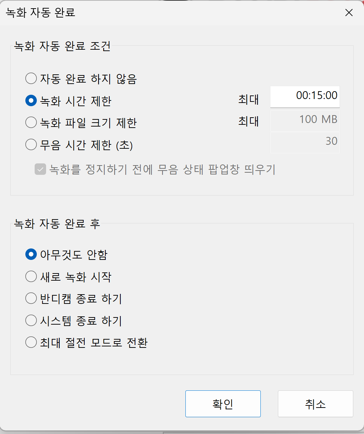Image resolution: width=364 pixels, height=434 pixels.
Task: Enable the 녹화 파일 크기 제한 option
Action: 31,122
